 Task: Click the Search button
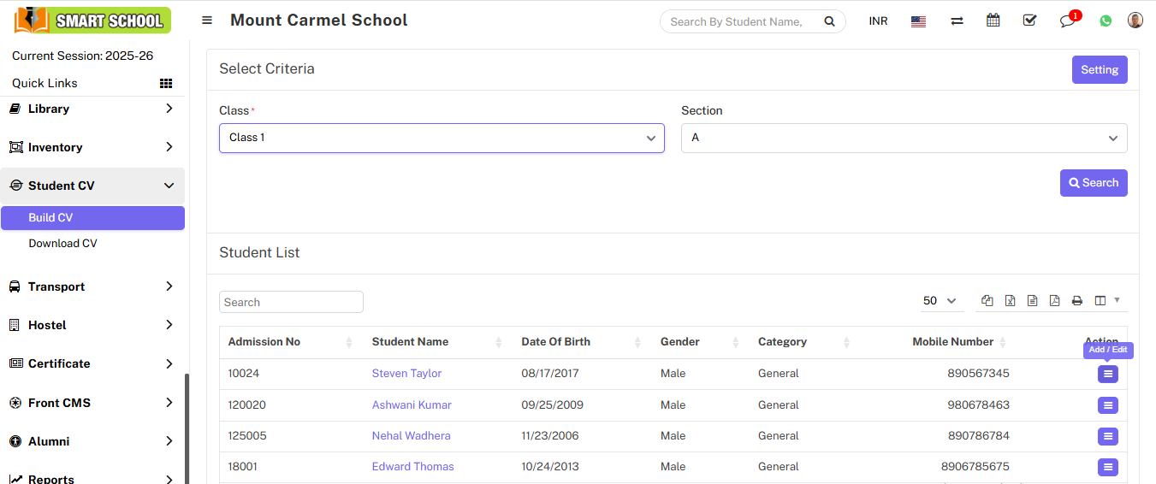[x=1093, y=183]
